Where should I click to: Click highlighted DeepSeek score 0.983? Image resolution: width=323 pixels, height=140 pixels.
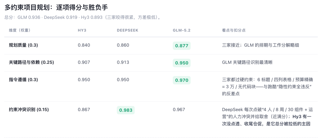[x=126, y=110]
